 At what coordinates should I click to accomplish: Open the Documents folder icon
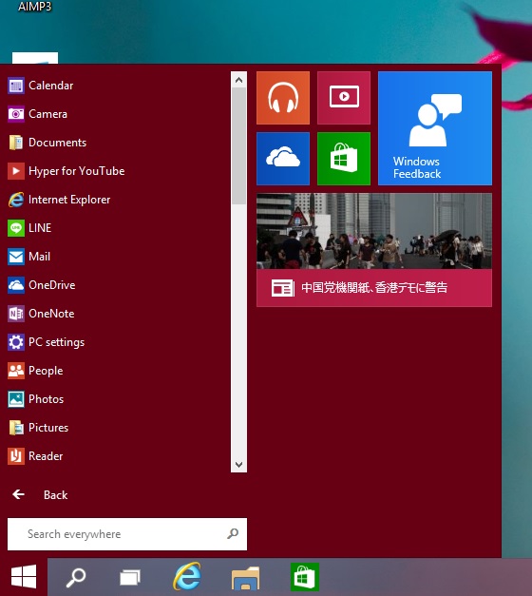(16, 143)
